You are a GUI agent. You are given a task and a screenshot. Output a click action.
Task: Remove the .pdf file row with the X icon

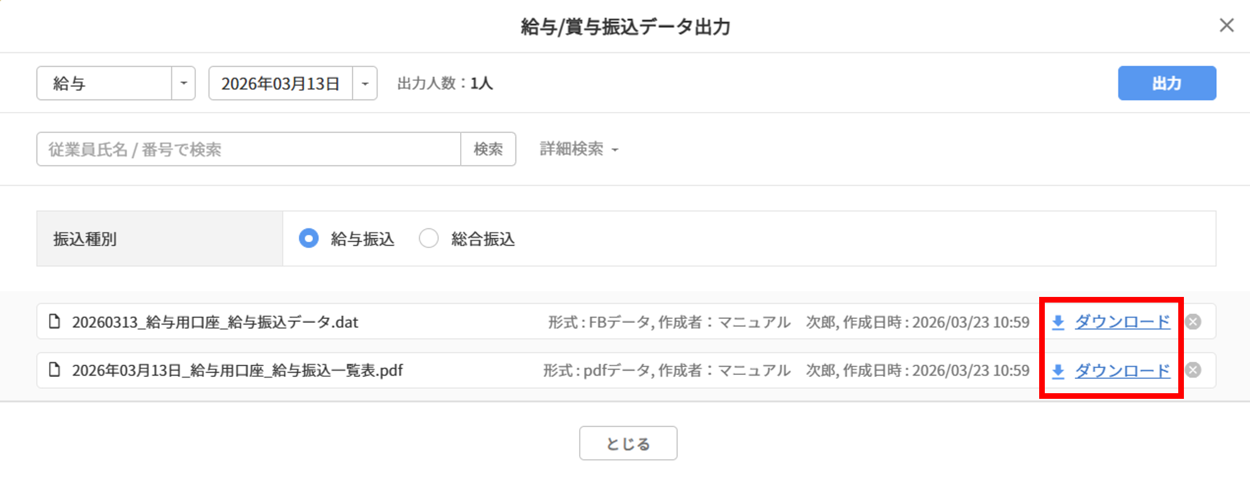click(1193, 371)
